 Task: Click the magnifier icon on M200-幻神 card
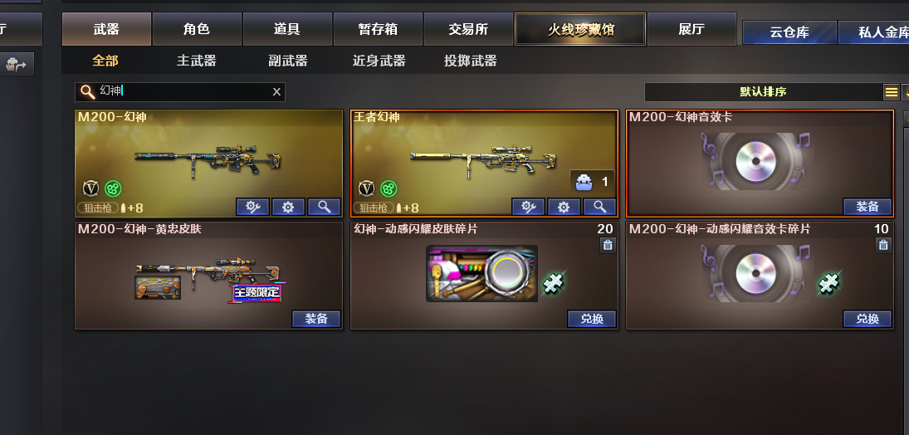(324, 207)
